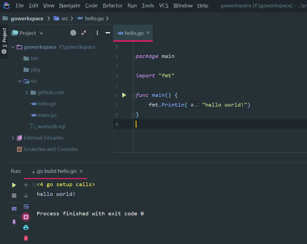The width and height of the screenshot is (307, 244).
Task: Open the Navigate menu
Action: [x=70, y=5]
